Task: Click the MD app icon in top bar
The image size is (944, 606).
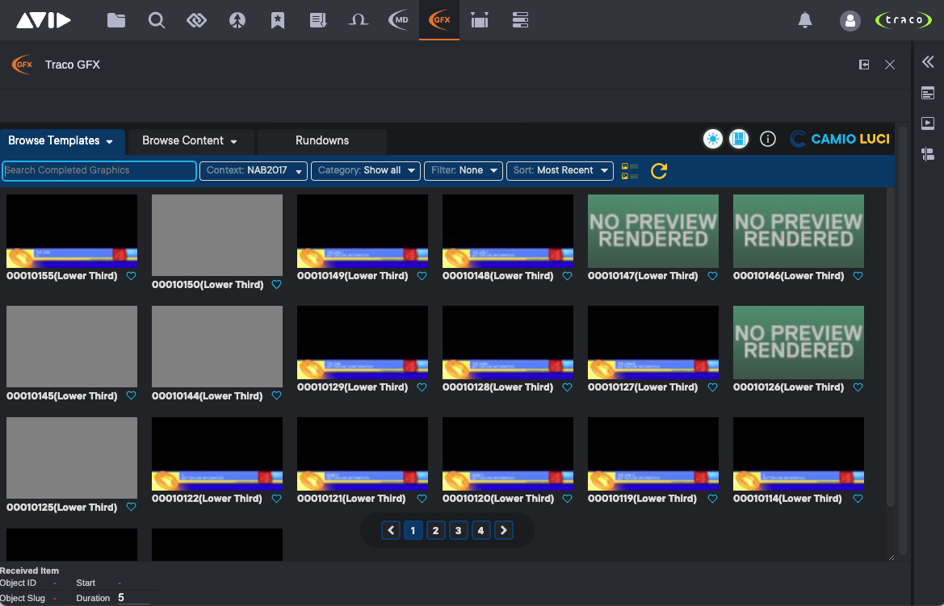Action: click(399, 20)
